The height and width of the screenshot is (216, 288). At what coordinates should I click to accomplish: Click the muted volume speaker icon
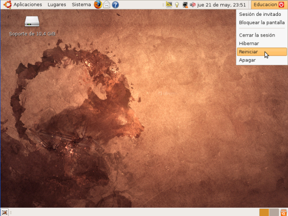(x=192, y=5)
